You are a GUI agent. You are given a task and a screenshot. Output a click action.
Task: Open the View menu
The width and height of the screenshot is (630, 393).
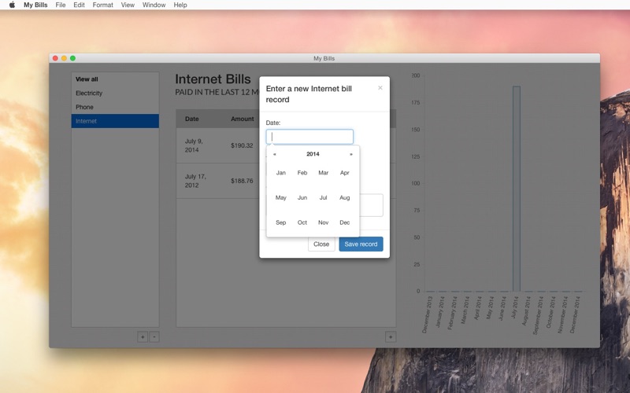tap(128, 5)
